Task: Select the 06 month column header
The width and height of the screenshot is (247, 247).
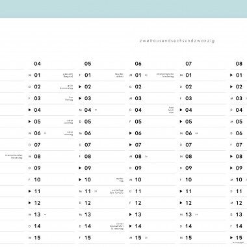Action: 138,64
